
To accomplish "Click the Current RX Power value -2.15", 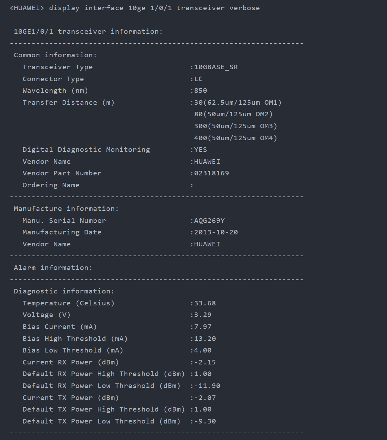I will [x=205, y=362].
